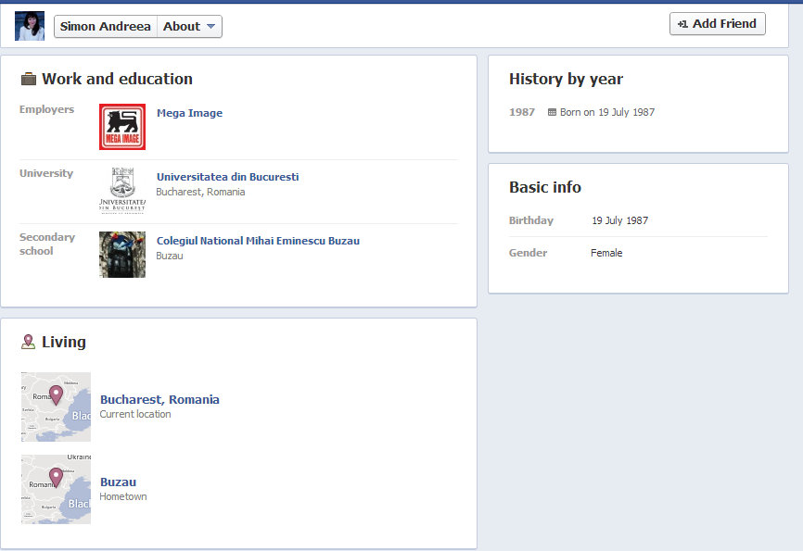This screenshot has width=803, height=551.
Task: Open the Colegiul National Mihai Eminescu thumbnail
Action: click(x=122, y=255)
